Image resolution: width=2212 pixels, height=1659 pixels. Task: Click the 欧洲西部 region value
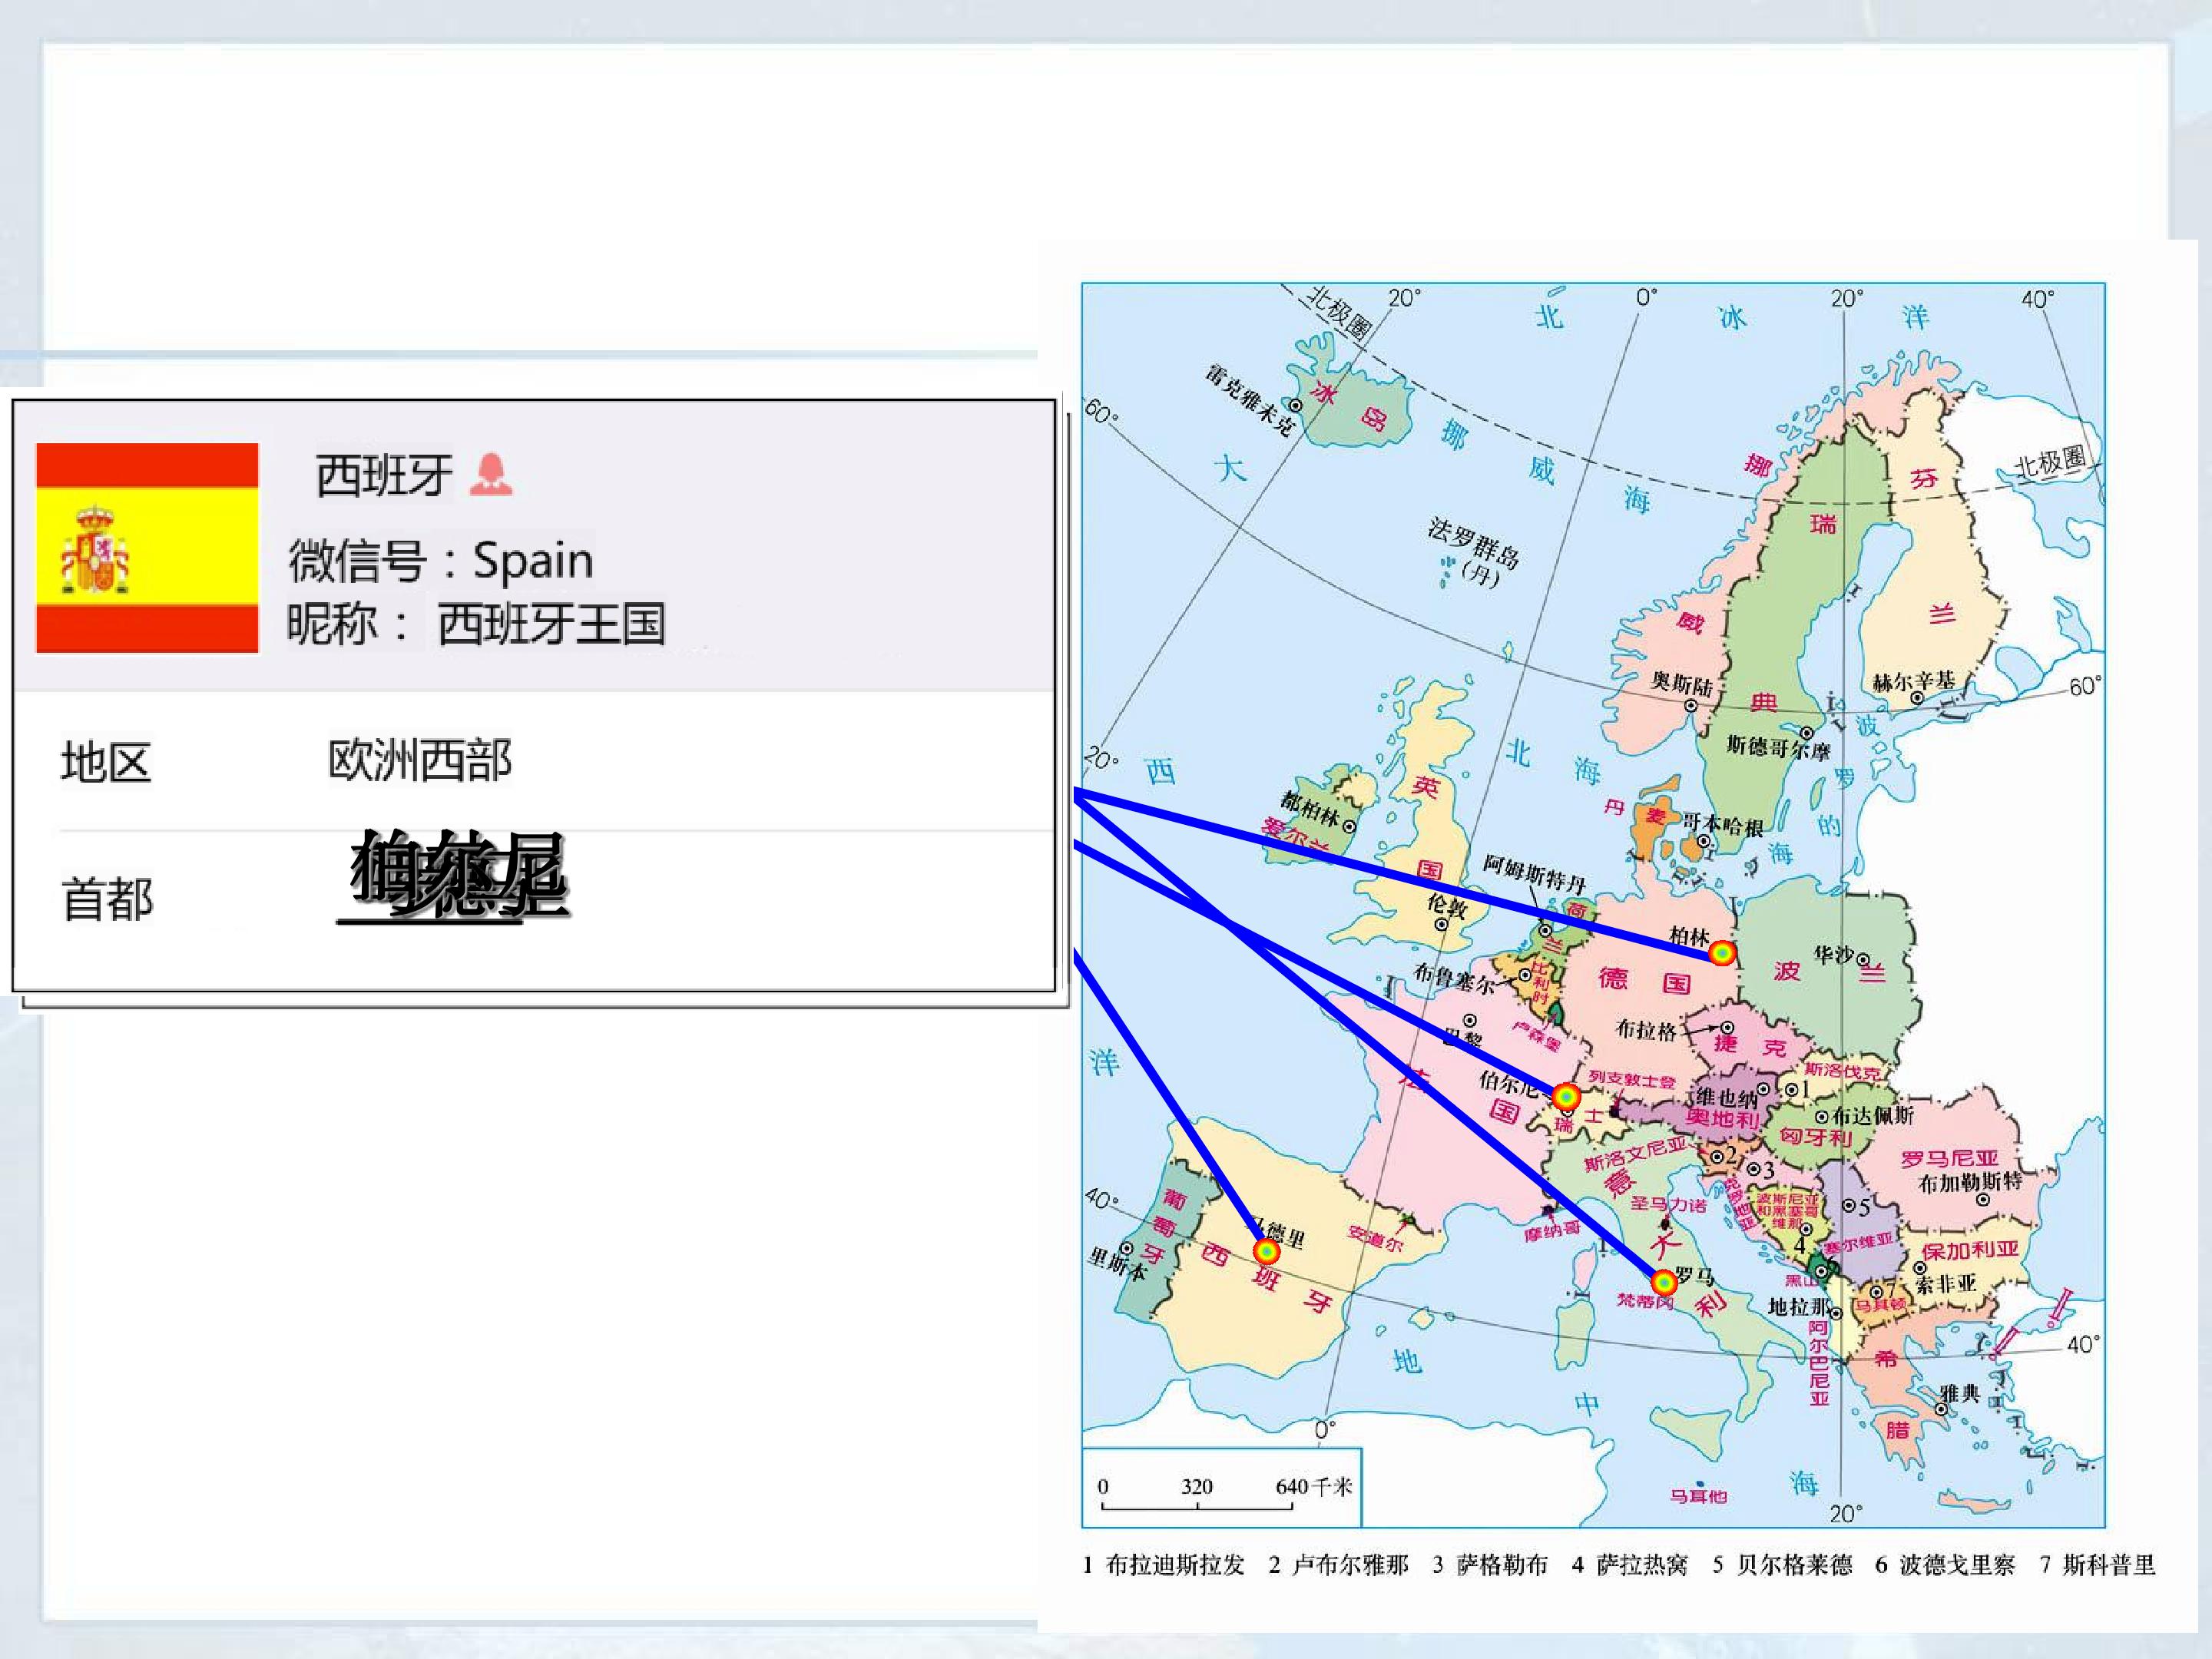point(420,760)
